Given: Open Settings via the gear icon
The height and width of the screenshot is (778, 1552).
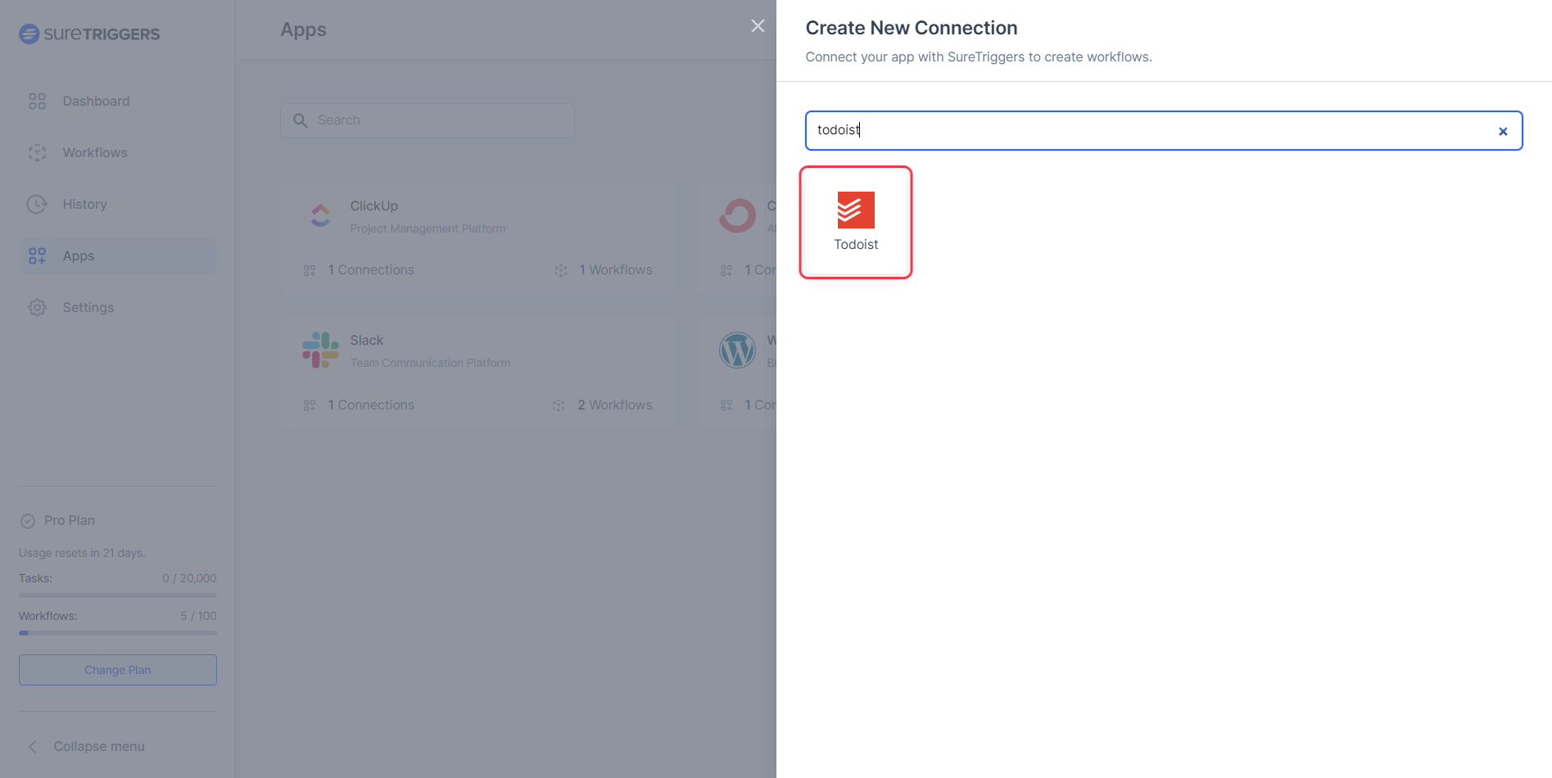Looking at the screenshot, I should click(37, 307).
